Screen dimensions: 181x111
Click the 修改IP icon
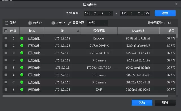click(x=30, y=23)
